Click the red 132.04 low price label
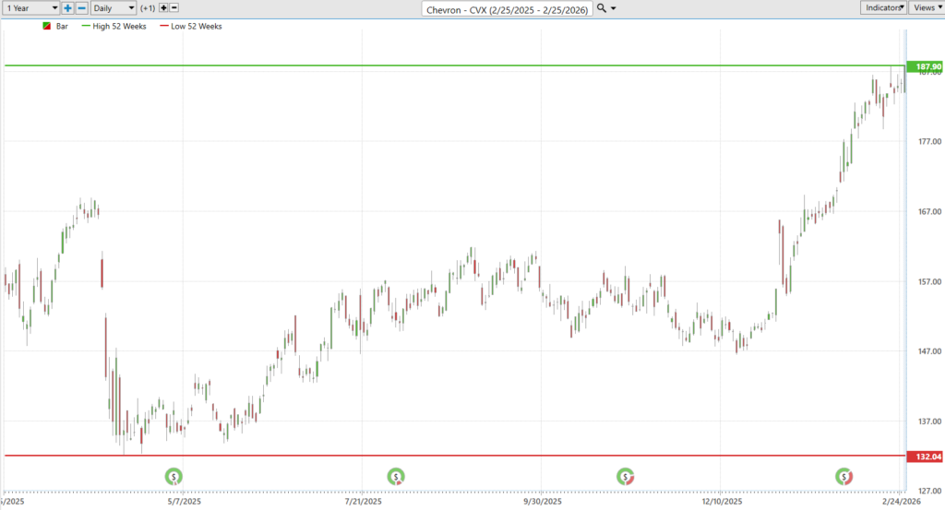 [x=925, y=457]
